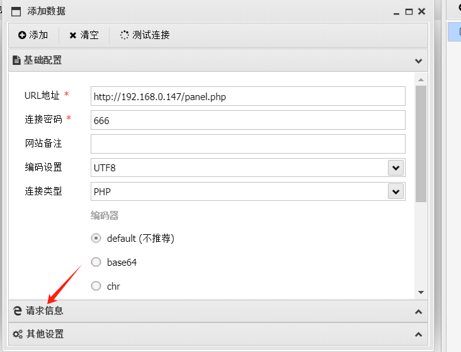Image resolution: width=461 pixels, height=352 pixels.
Task: Click the empty 网站备注 input field
Action: point(248,144)
